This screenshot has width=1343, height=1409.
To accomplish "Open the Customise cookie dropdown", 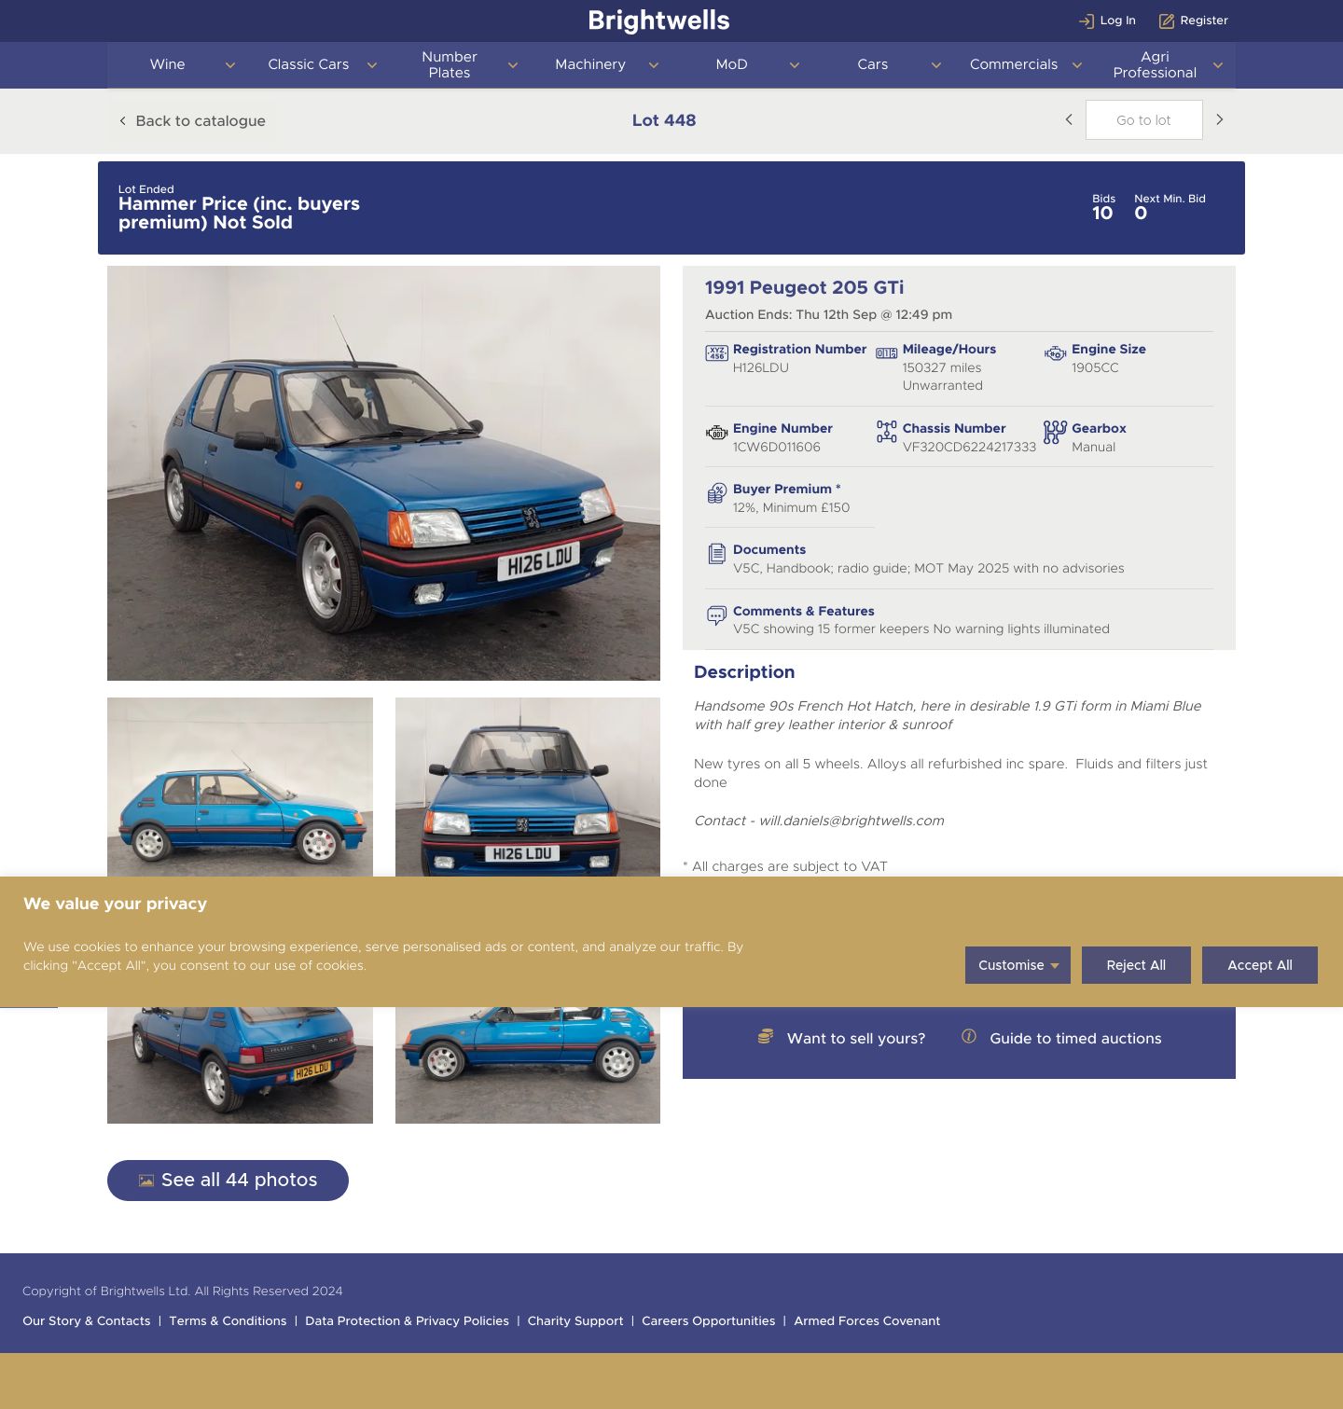I will coord(1018,965).
